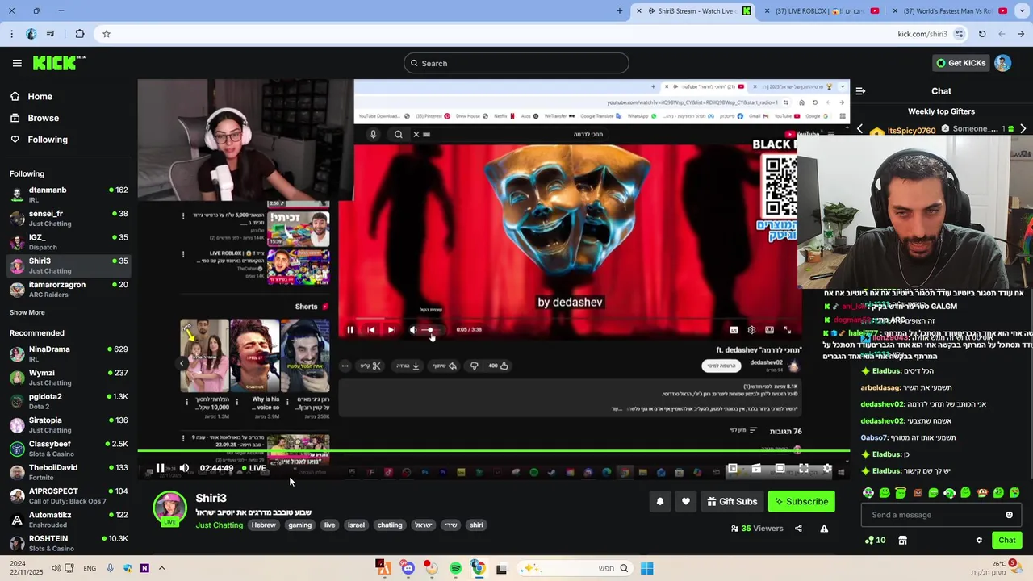Follow Shiri3 with heart button

point(686,501)
